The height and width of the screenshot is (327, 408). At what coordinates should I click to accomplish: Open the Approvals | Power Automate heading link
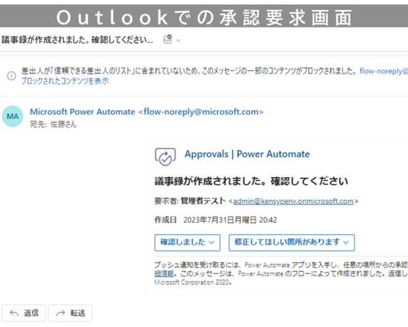pos(248,154)
